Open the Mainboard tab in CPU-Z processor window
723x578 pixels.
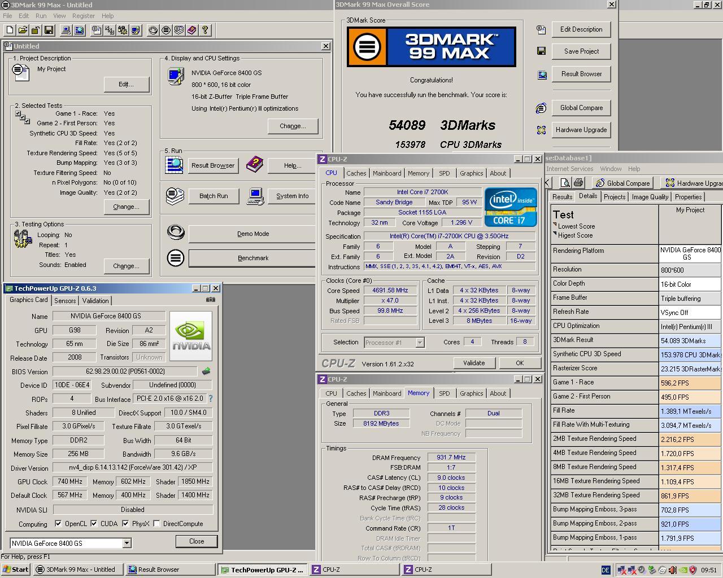tap(387, 173)
